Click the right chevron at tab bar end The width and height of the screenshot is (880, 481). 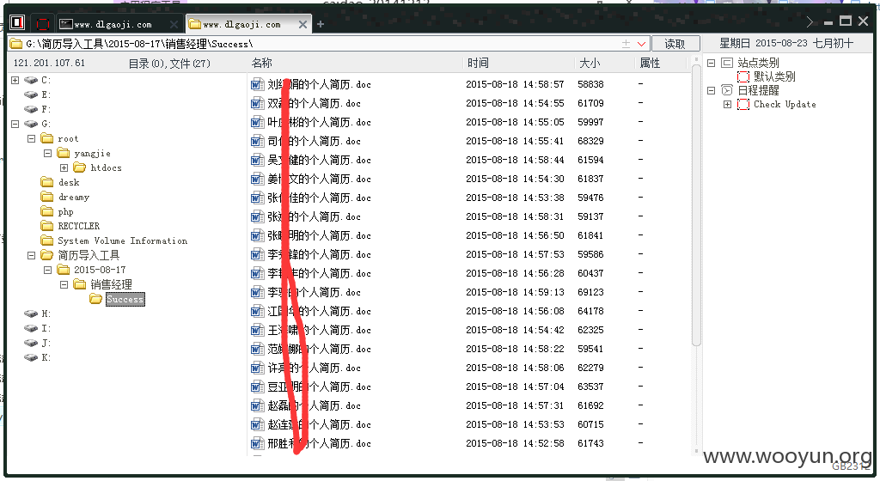(x=810, y=21)
